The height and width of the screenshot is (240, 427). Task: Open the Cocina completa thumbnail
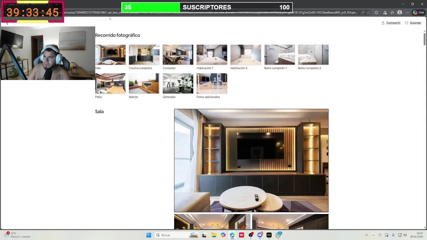click(144, 55)
